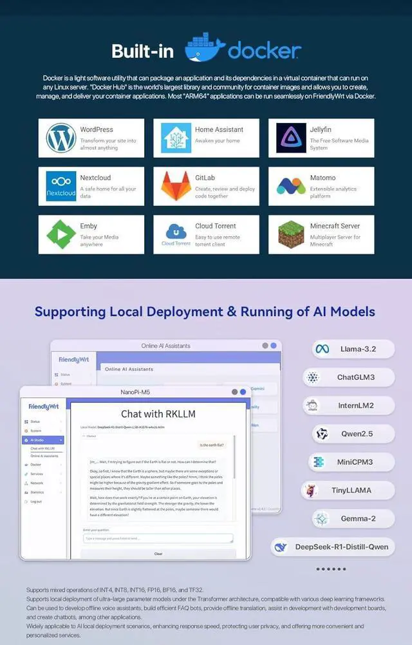This screenshot has width=412, height=645.
Task: Open the WordPress app card
Action: coord(91,138)
